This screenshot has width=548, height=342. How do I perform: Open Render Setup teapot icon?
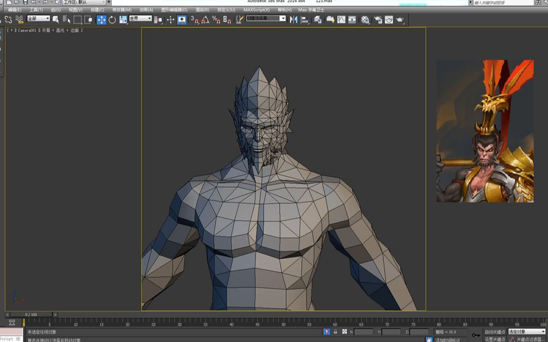378,20
